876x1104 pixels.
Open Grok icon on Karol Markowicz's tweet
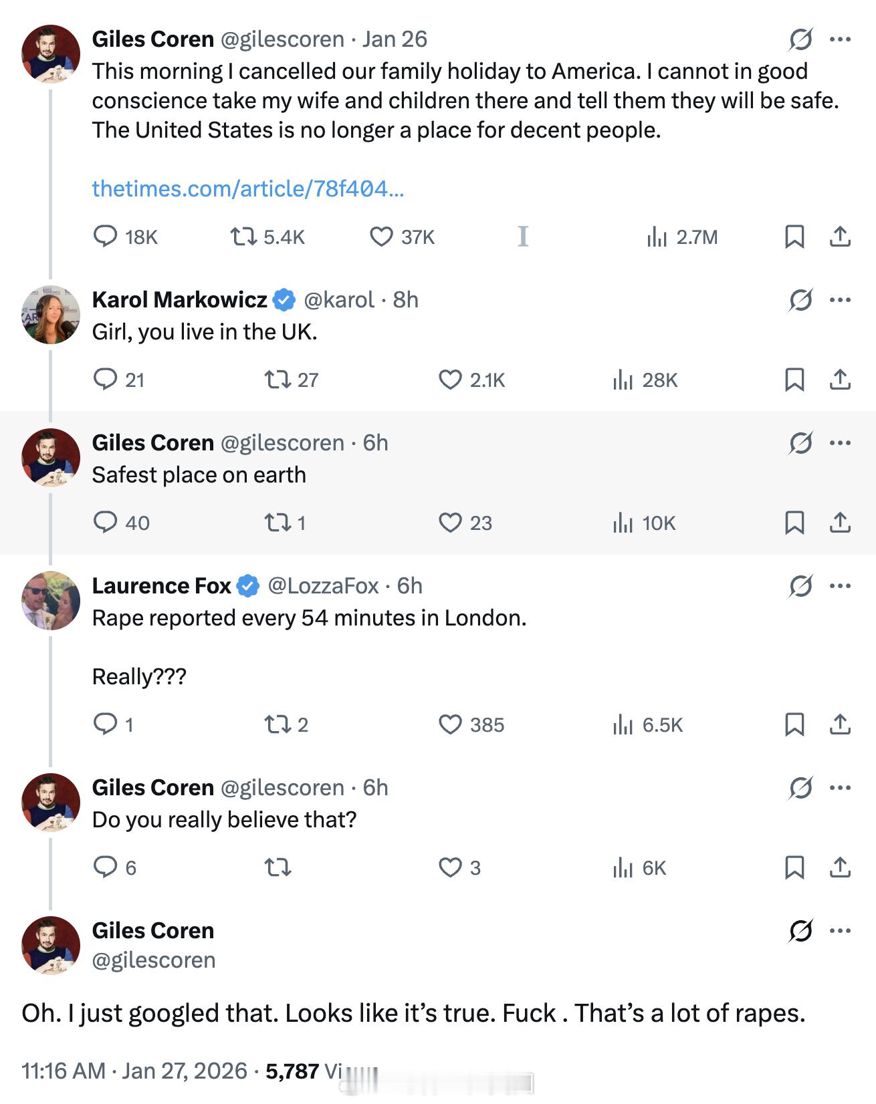(800, 300)
